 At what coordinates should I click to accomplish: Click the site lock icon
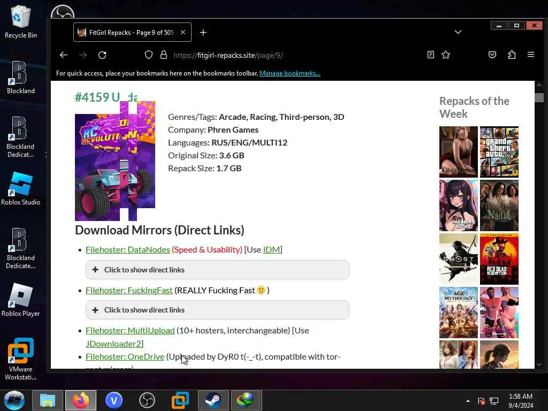coord(163,55)
